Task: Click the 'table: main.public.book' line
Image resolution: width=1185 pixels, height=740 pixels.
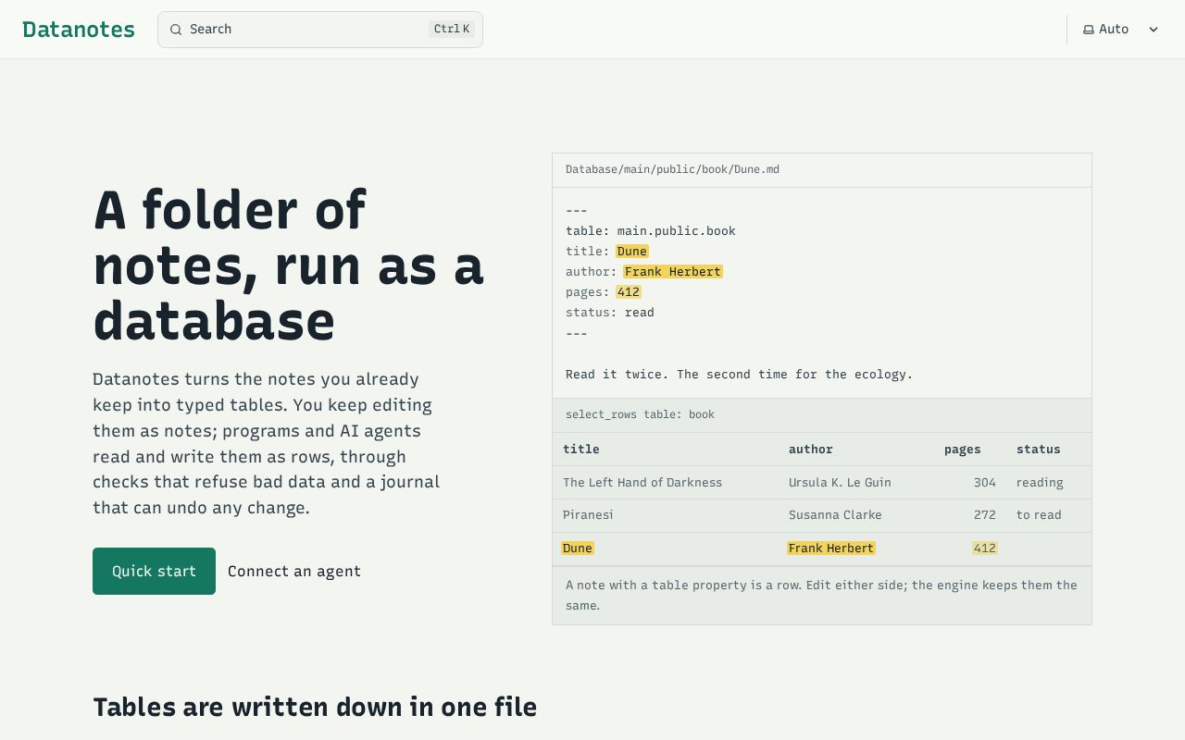Action: tap(651, 231)
